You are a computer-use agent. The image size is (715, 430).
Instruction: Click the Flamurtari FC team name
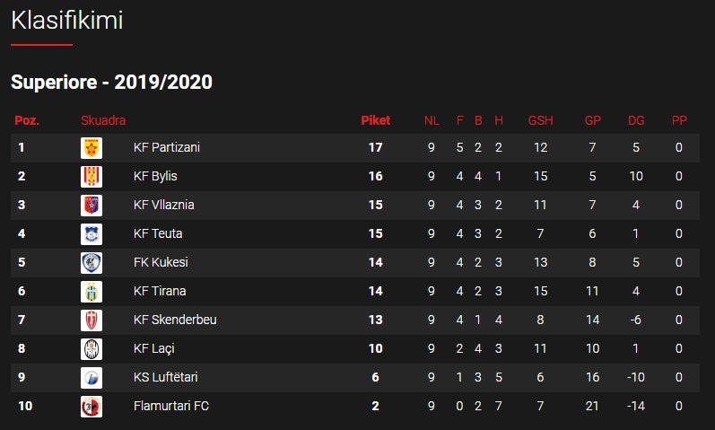coord(171,406)
